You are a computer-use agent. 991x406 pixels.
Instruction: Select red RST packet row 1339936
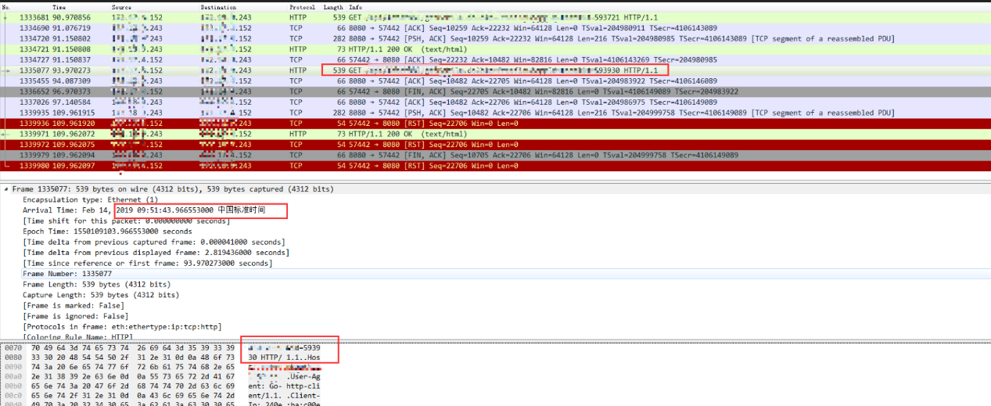tap(495, 123)
